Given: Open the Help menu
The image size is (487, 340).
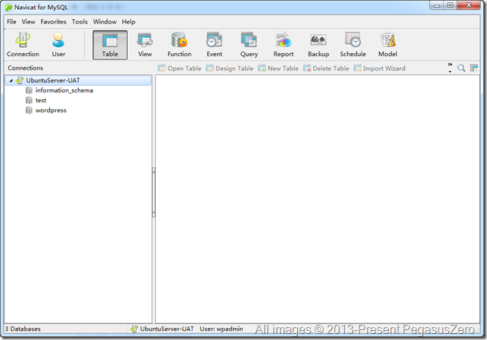Looking at the screenshot, I should [129, 22].
